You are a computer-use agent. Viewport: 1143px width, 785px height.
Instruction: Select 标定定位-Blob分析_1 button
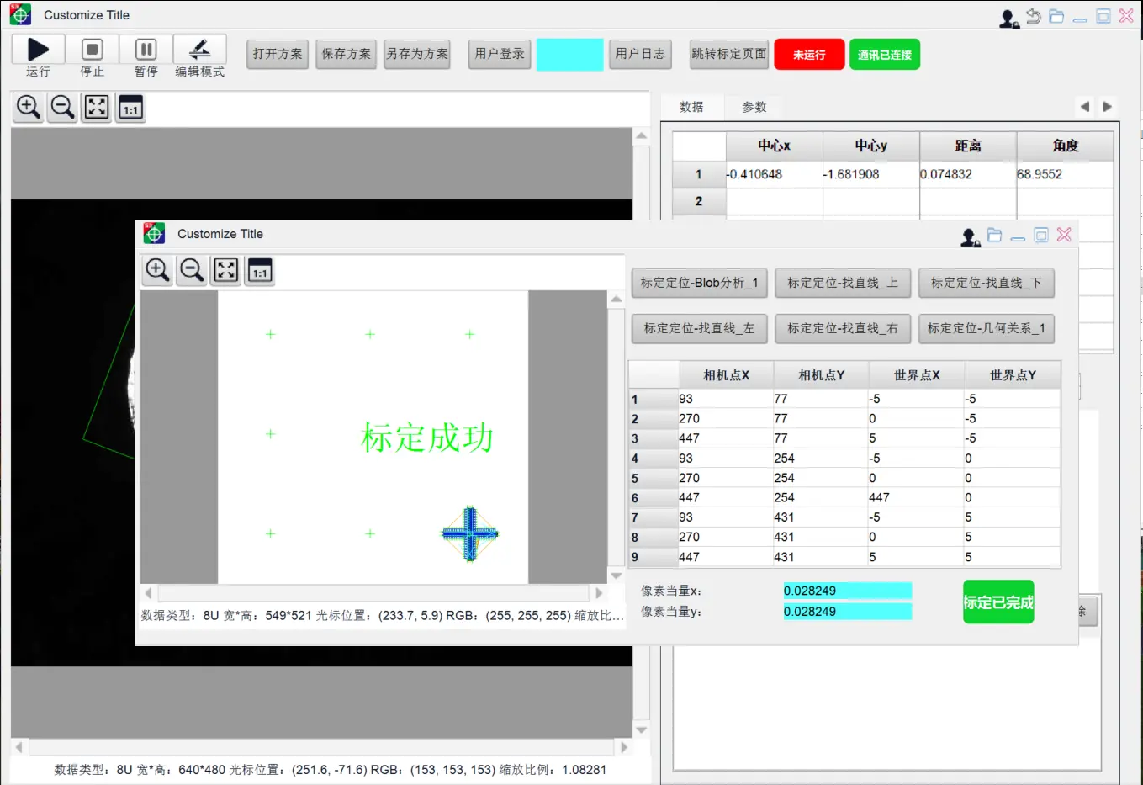(700, 283)
